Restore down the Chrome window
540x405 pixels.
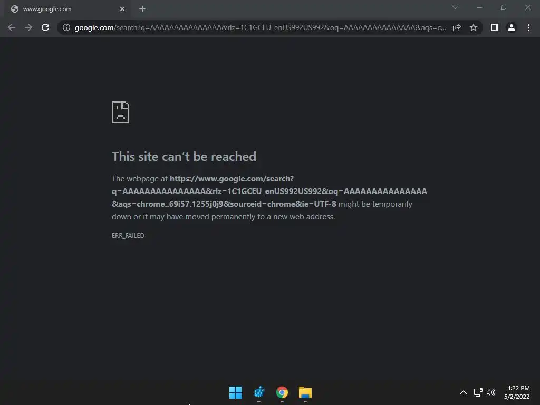(504, 7)
